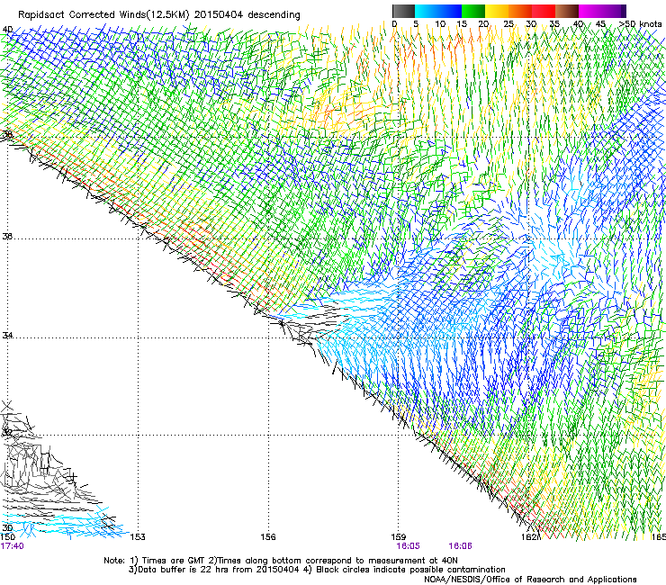Click the purple '17:40' time stamp
666x585 pixels.
[x=12, y=546]
